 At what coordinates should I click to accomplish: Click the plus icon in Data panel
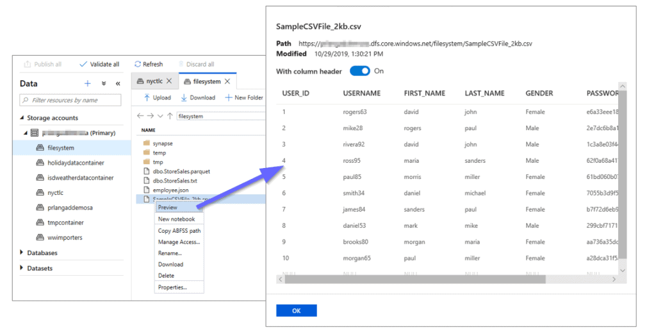(88, 83)
